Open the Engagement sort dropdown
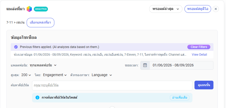The image size is (226, 108). click(55, 75)
